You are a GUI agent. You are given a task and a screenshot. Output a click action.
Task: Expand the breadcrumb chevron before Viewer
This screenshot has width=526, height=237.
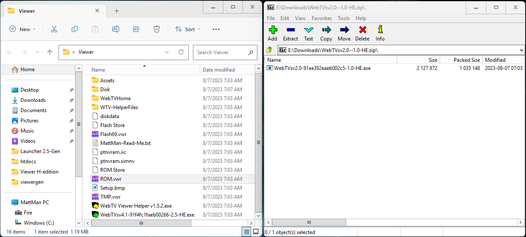pos(74,52)
